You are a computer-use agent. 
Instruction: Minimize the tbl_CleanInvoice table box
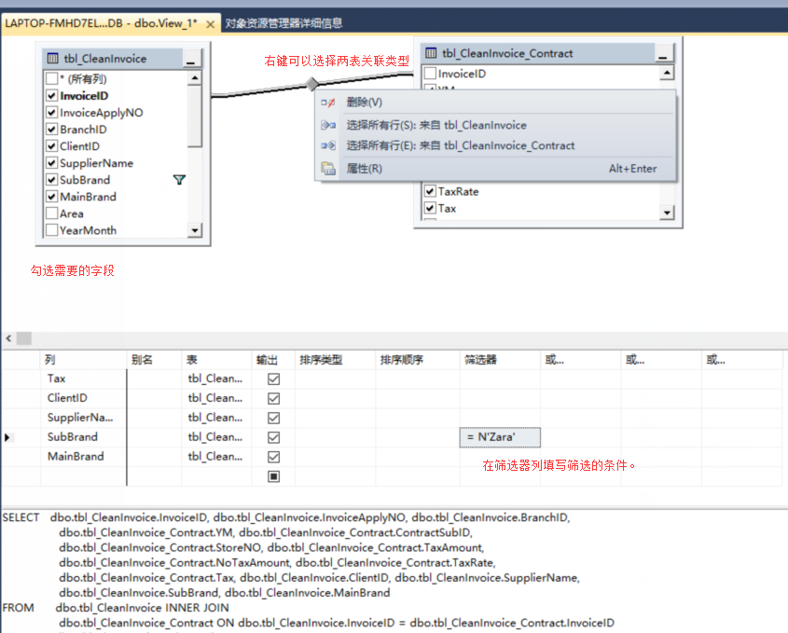(x=191, y=59)
